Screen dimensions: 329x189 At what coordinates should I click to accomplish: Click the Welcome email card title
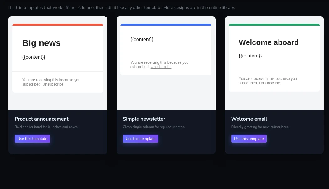(x=249, y=119)
